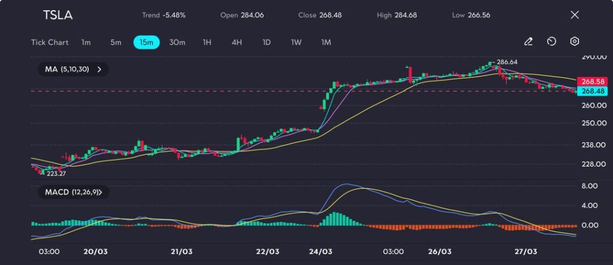Viewport: 613px width, 265px height.
Task: Switch to 4H timeframe
Action: click(x=236, y=42)
